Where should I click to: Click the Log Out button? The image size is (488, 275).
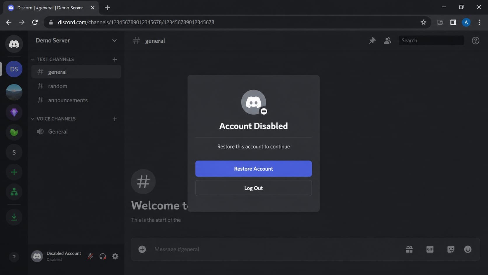click(x=254, y=188)
